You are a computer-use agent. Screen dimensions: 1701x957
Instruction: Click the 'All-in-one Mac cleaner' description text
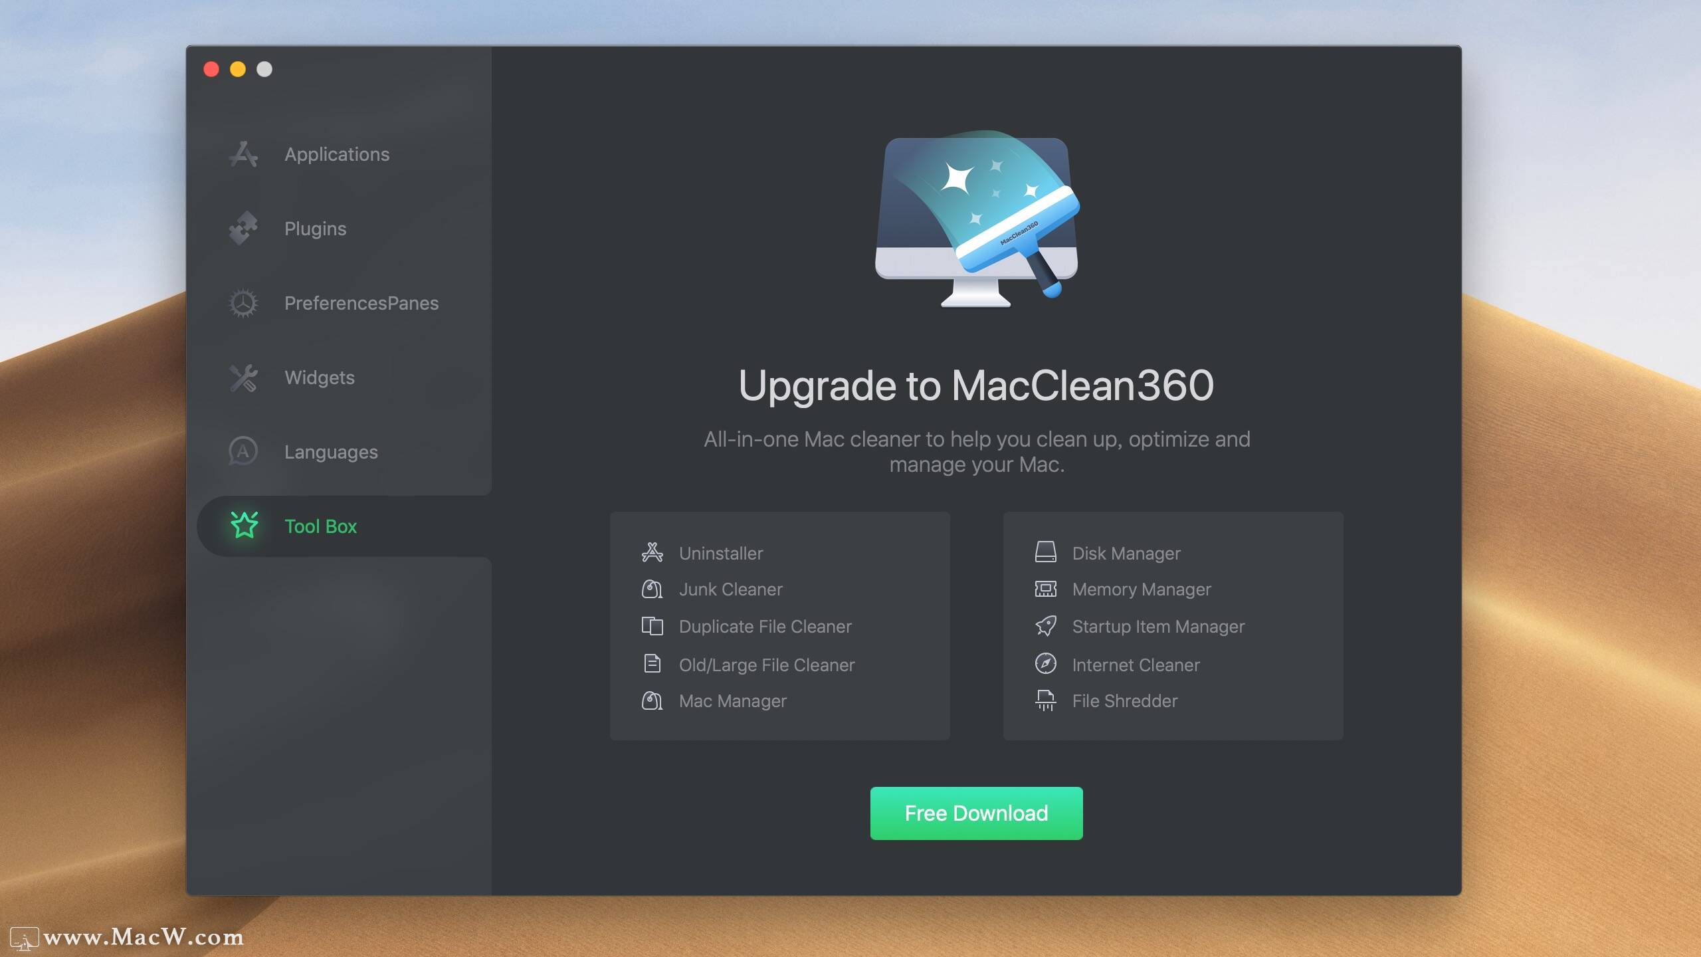977,452
